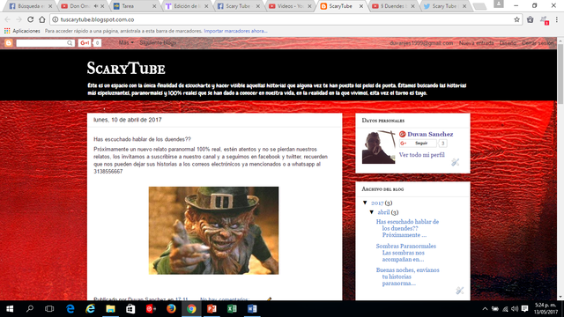Image resolution: width=564 pixels, height=317 pixels.
Task: Click the Seguir follow button
Action: [418, 143]
